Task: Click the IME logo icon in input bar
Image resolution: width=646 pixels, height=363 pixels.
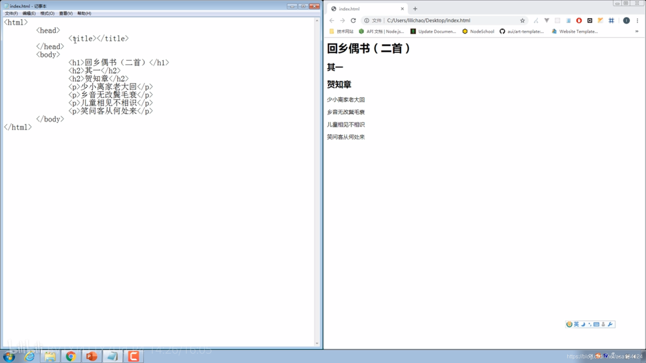Action: (569, 324)
